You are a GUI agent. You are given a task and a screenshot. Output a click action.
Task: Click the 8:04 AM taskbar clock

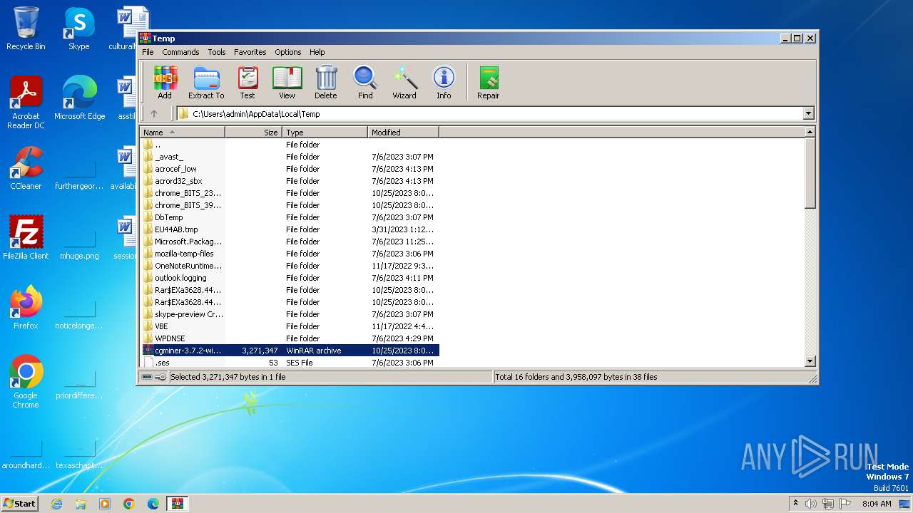point(877,504)
